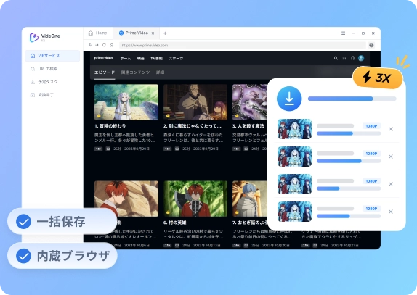Click the date 2023年10月20日 under episode 7
This screenshot has height=295, width=417.
tap(276, 246)
